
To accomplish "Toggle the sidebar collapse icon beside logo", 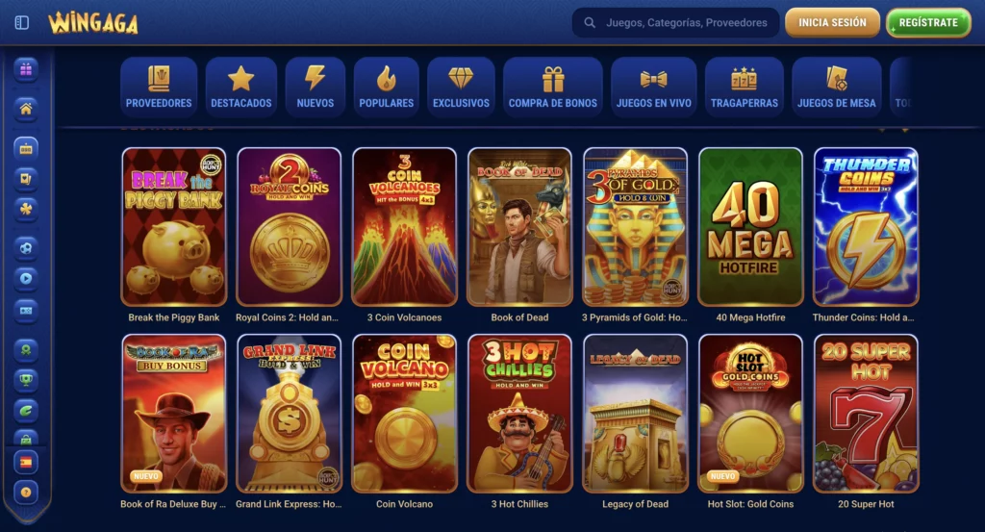I will click(22, 23).
